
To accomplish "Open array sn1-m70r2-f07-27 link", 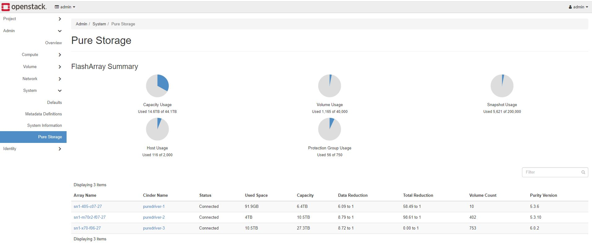I will click(89, 217).
